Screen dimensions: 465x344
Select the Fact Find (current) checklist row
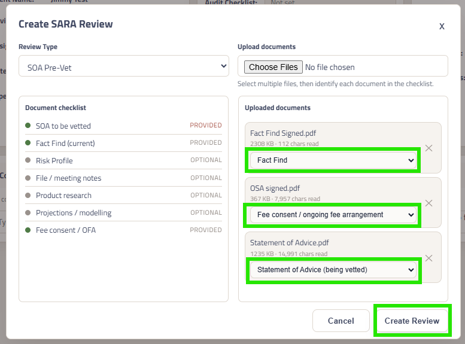(123, 143)
